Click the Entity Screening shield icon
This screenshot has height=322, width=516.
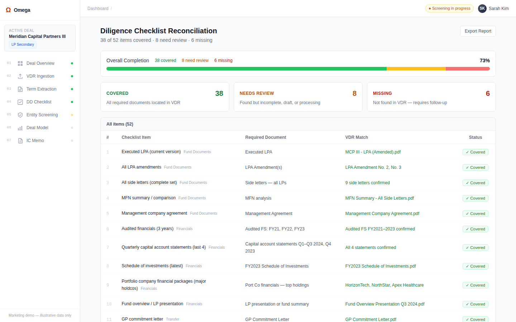click(x=20, y=115)
